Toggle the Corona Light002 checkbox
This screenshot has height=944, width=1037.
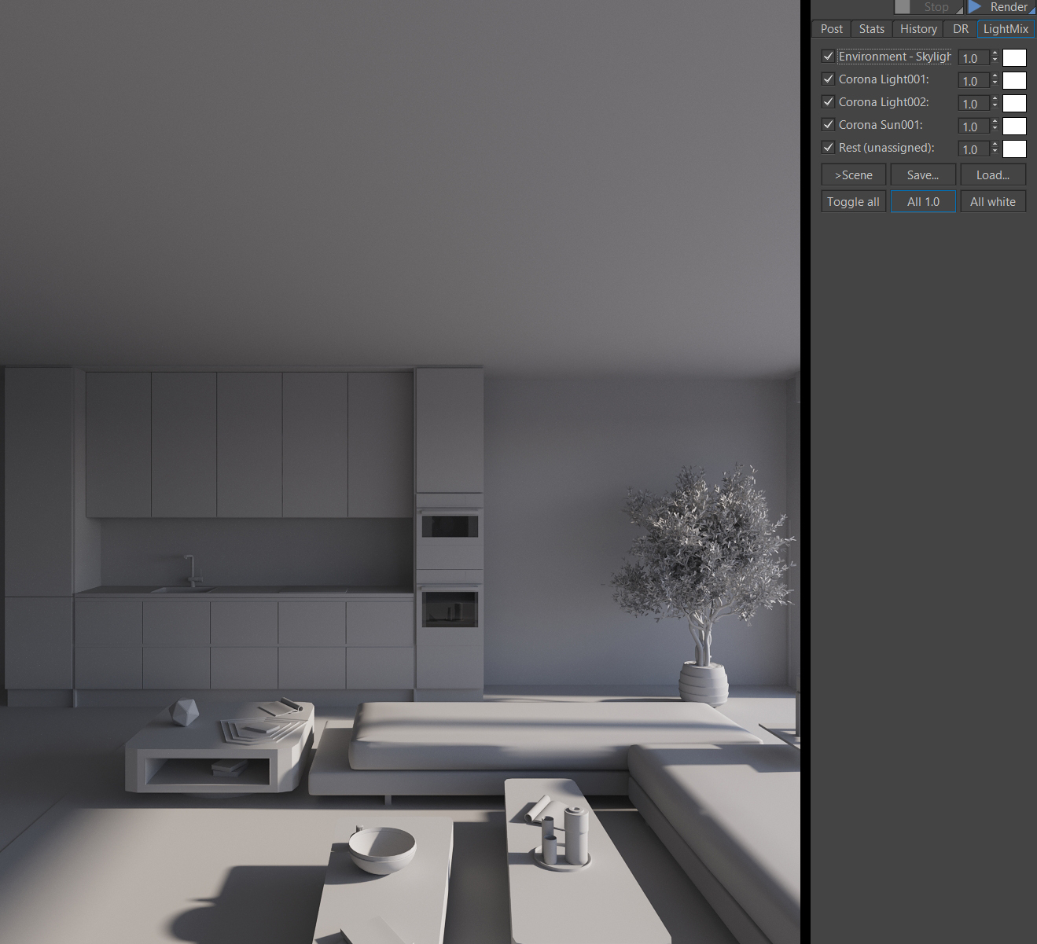(x=828, y=101)
